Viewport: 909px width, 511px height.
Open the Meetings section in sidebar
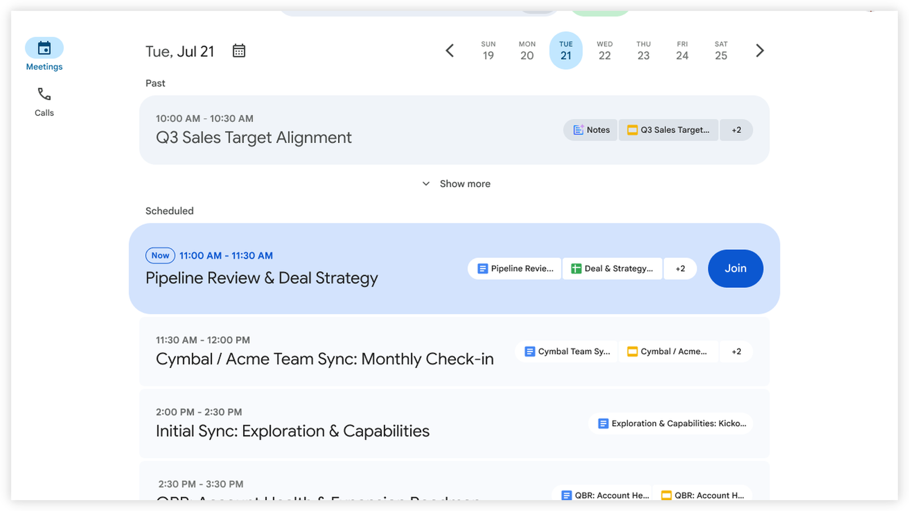44,55
